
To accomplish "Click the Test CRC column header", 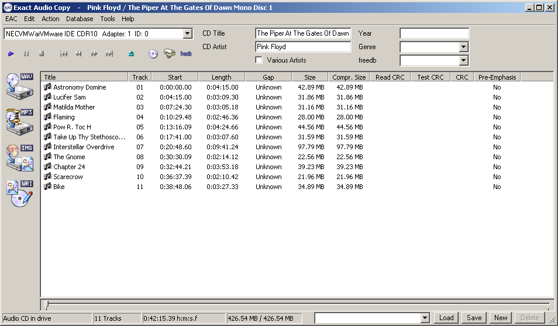I will click(430, 77).
